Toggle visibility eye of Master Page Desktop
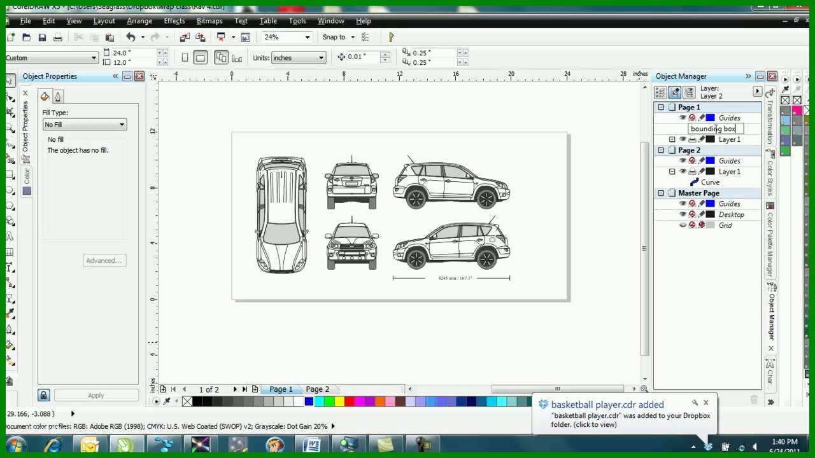Screen dimensions: 815x458 click(683, 214)
